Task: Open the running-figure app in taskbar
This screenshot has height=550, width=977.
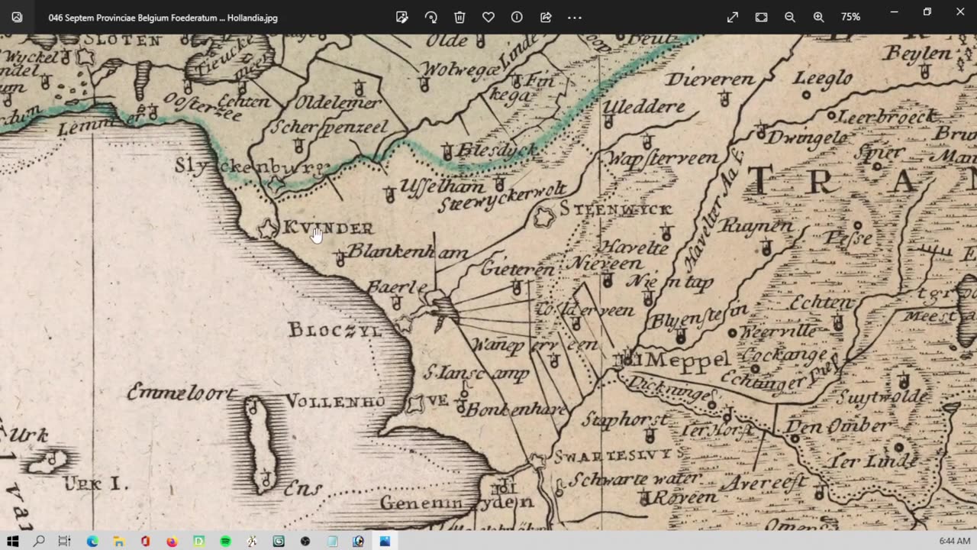Action: [x=252, y=541]
